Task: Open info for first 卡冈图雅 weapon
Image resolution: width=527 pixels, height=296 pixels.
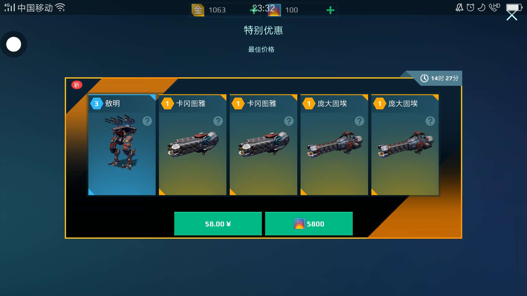Action: [x=218, y=121]
